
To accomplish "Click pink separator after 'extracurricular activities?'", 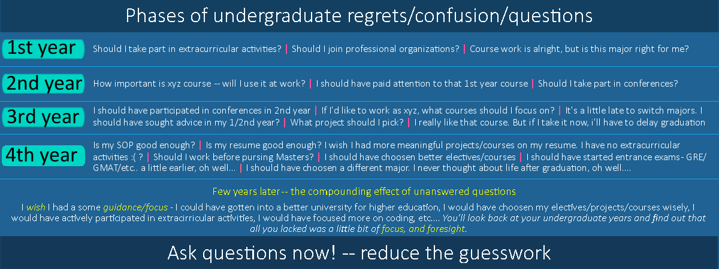I will tap(286, 49).
